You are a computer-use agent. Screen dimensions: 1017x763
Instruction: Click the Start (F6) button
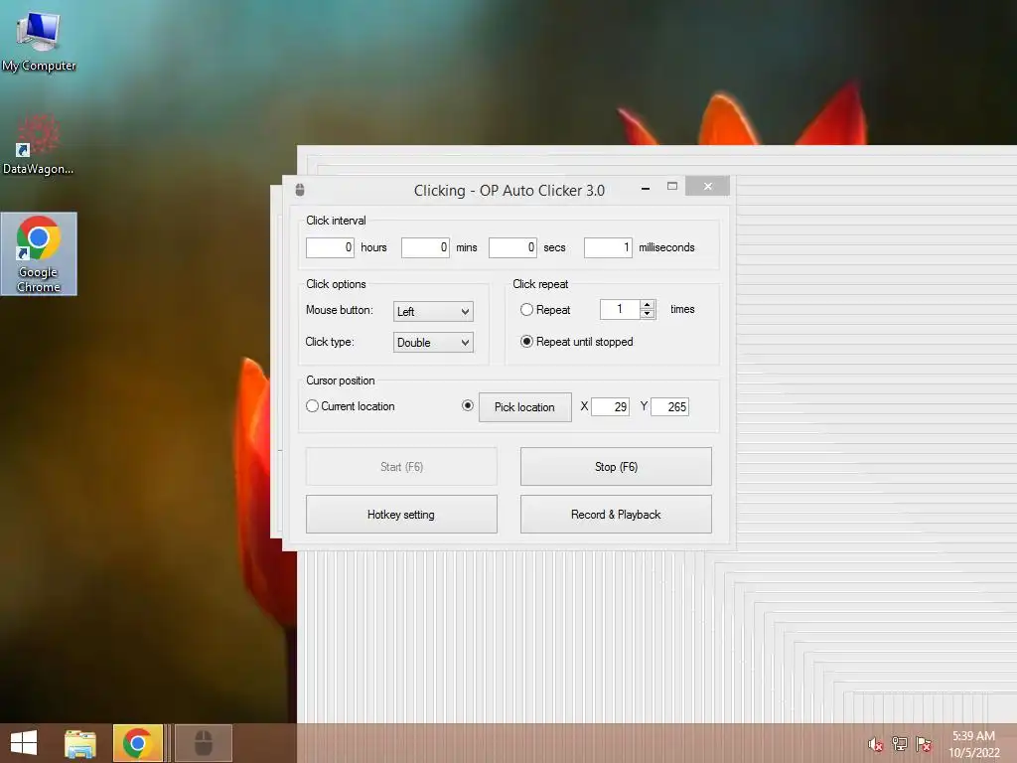click(401, 467)
